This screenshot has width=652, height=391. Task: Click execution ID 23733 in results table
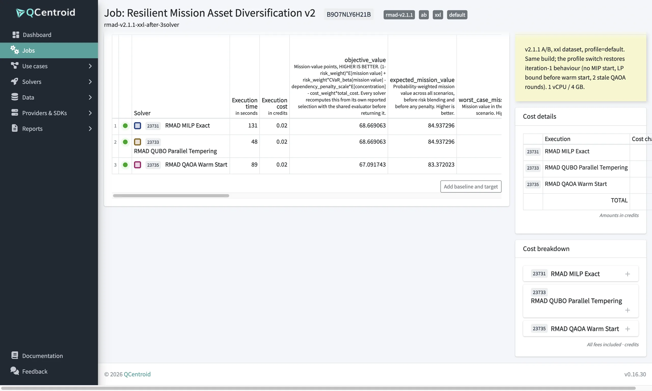pos(153,142)
